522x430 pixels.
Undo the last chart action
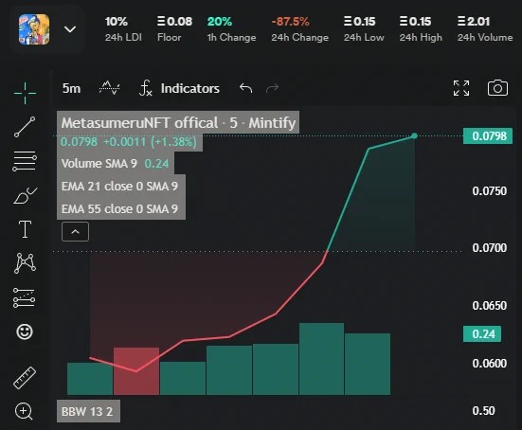coord(245,88)
